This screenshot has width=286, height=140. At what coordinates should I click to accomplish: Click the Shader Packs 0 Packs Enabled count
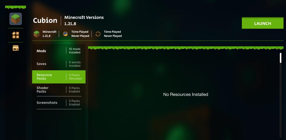[74, 90]
